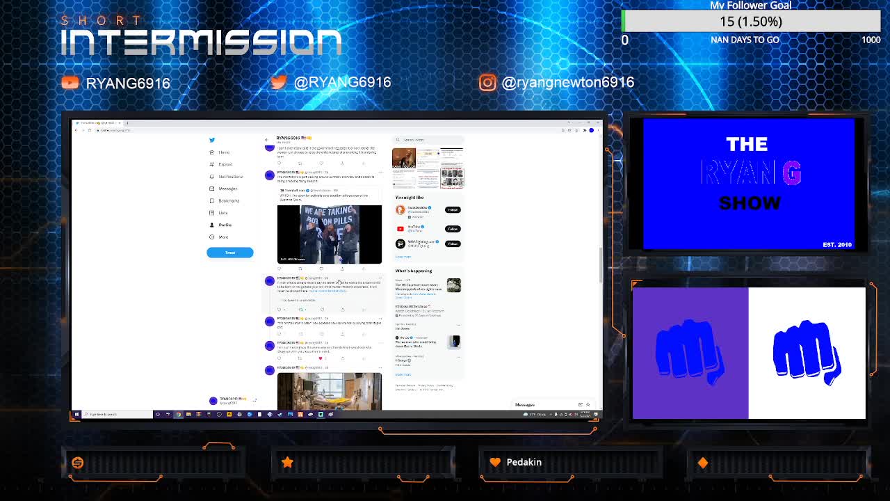Image resolution: width=890 pixels, height=501 pixels.
Task: Click the liked red heart on tweet
Action: click(321, 358)
